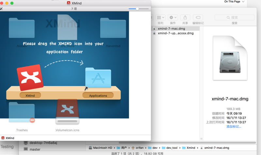Click the horizontal scrollbar in Finder window
Viewport: 261px width, 155px height.
click(x=187, y=143)
